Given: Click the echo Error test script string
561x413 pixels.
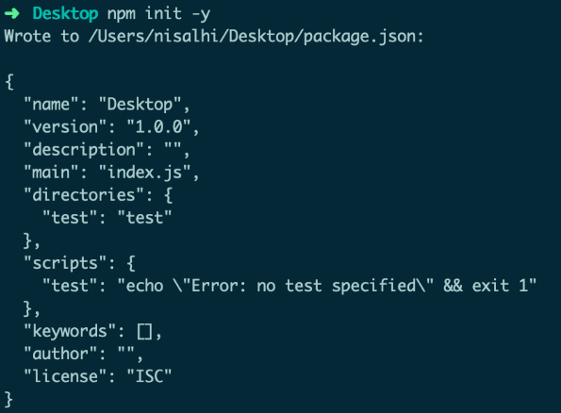Looking at the screenshot, I should [327, 286].
